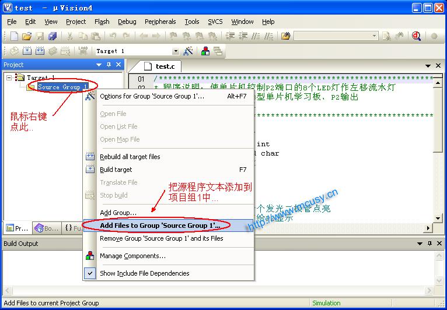Viewport: 447px width, 310px height.
Task: Click the unindent selected lines icon
Action: click(243, 36)
